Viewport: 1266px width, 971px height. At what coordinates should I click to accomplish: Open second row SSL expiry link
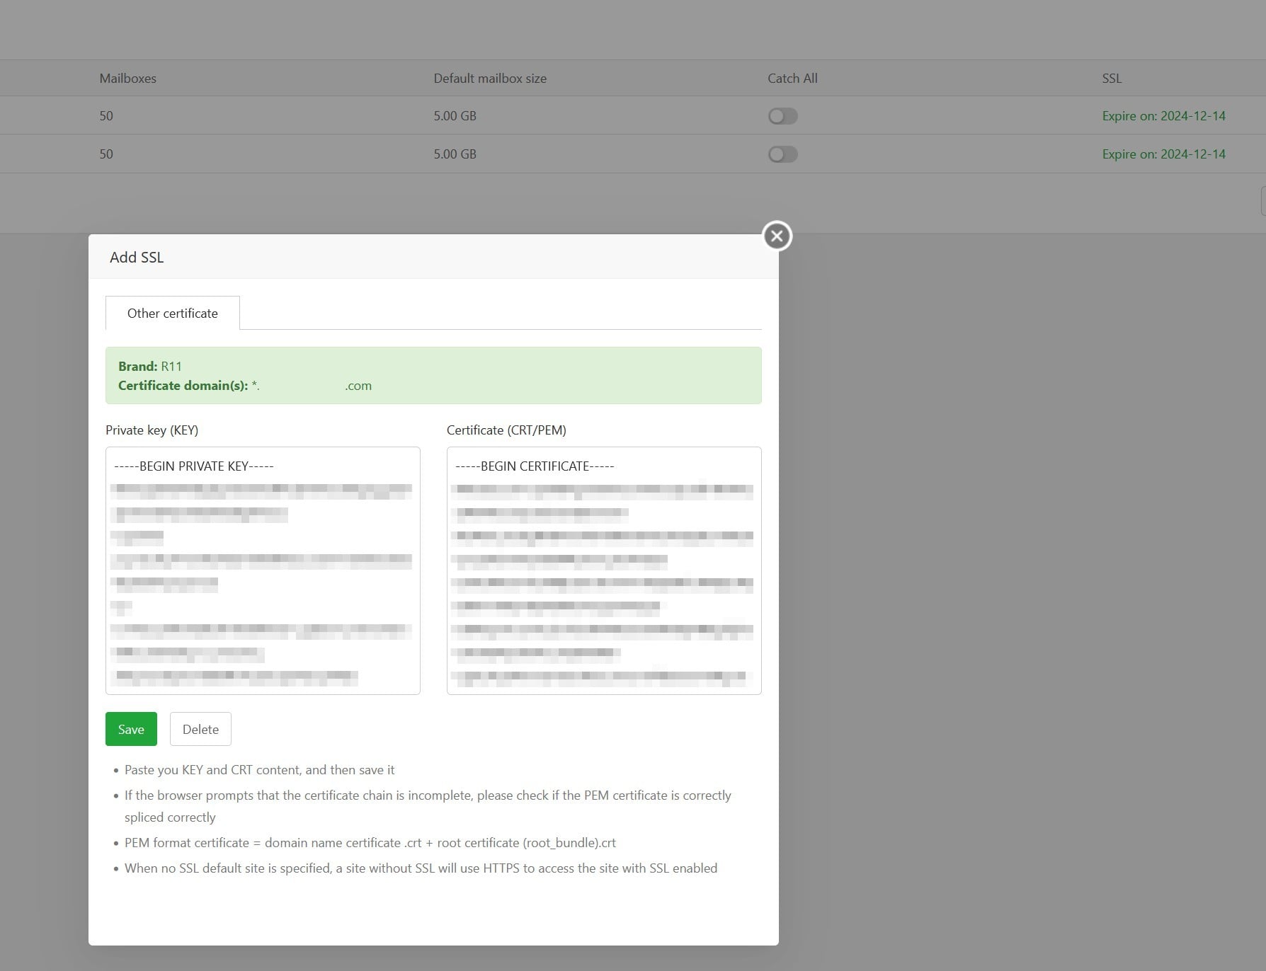click(x=1163, y=154)
